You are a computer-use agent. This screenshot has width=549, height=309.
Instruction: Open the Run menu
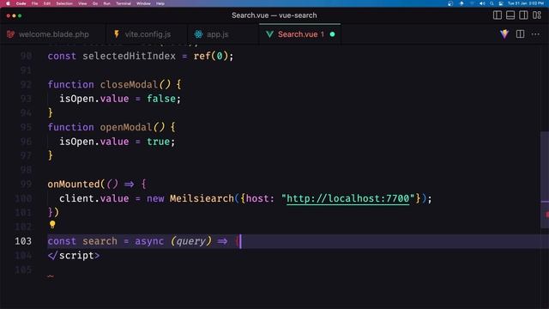click(106, 3)
